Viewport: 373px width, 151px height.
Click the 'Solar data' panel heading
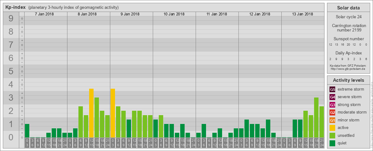pyautogui.click(x=348, y=8)
